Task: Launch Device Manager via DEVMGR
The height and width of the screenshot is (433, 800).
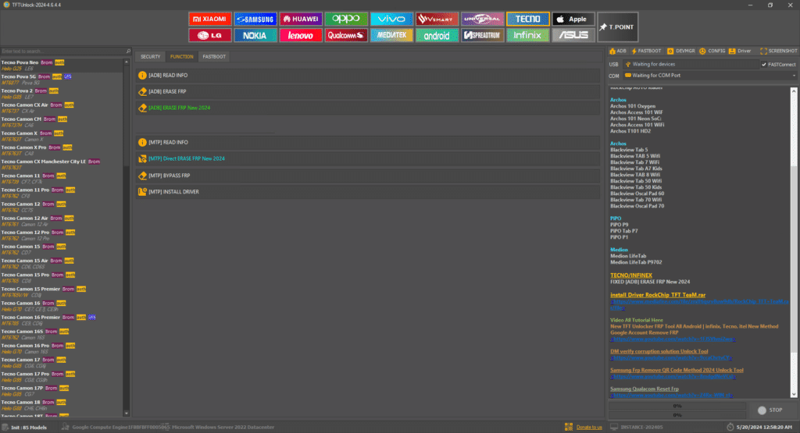Action: (681, 51)
